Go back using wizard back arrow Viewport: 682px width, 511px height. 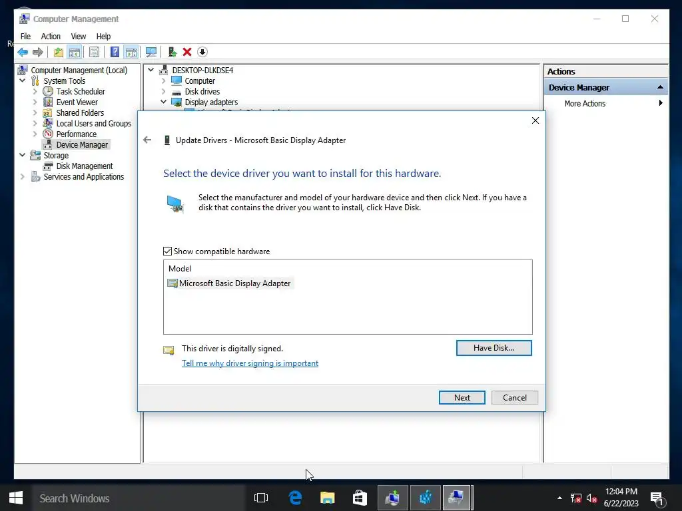[147, 140]
